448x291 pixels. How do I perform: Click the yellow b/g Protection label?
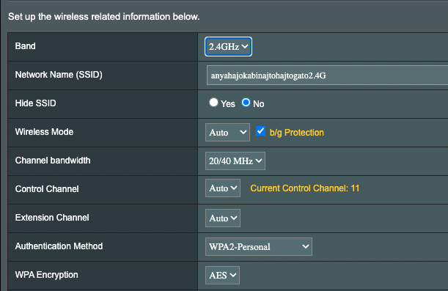tap(296, 133)
